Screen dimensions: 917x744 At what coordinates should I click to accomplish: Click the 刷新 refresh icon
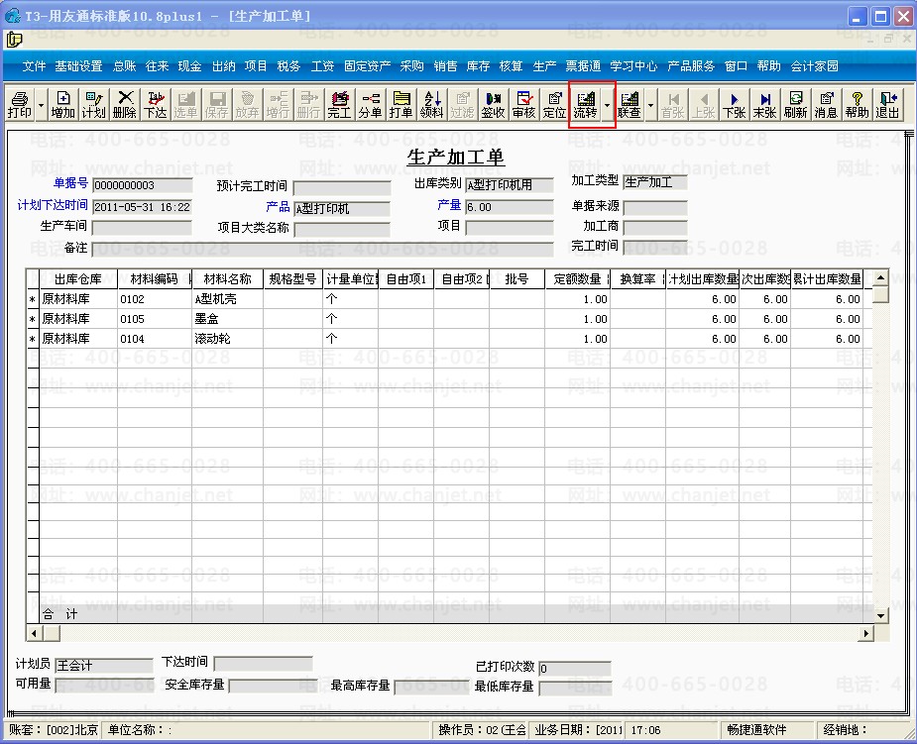[795, 105]
